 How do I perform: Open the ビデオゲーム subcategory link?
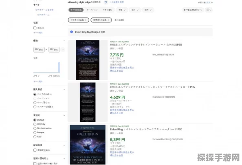(43, 15)
